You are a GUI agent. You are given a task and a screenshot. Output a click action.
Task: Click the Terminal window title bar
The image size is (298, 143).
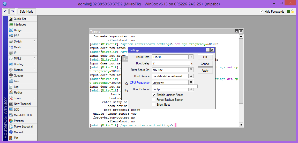tap(161, 31)
